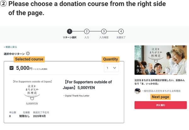Toggle the 5,000円 return checkbox

pos(12,68)
